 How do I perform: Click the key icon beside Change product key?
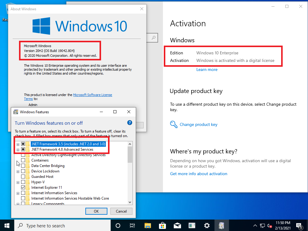[x=174, y=124]
